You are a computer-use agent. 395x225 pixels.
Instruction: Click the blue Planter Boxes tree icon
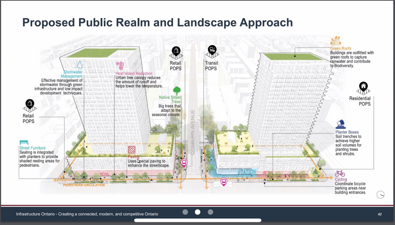[x=340, y=124]
